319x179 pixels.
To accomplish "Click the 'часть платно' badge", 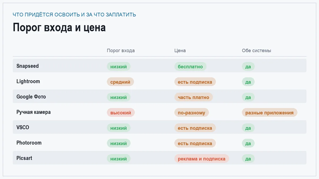I will [194, 97].
